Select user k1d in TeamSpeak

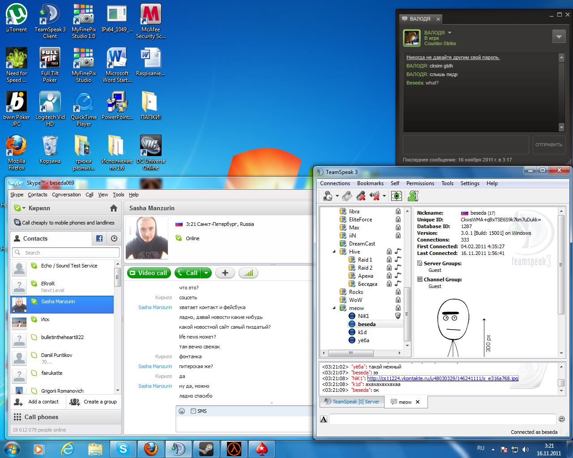coord(362,332)
